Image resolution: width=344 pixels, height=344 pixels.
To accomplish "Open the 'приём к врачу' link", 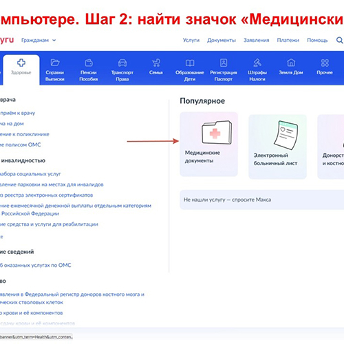I will pos(17,113).
